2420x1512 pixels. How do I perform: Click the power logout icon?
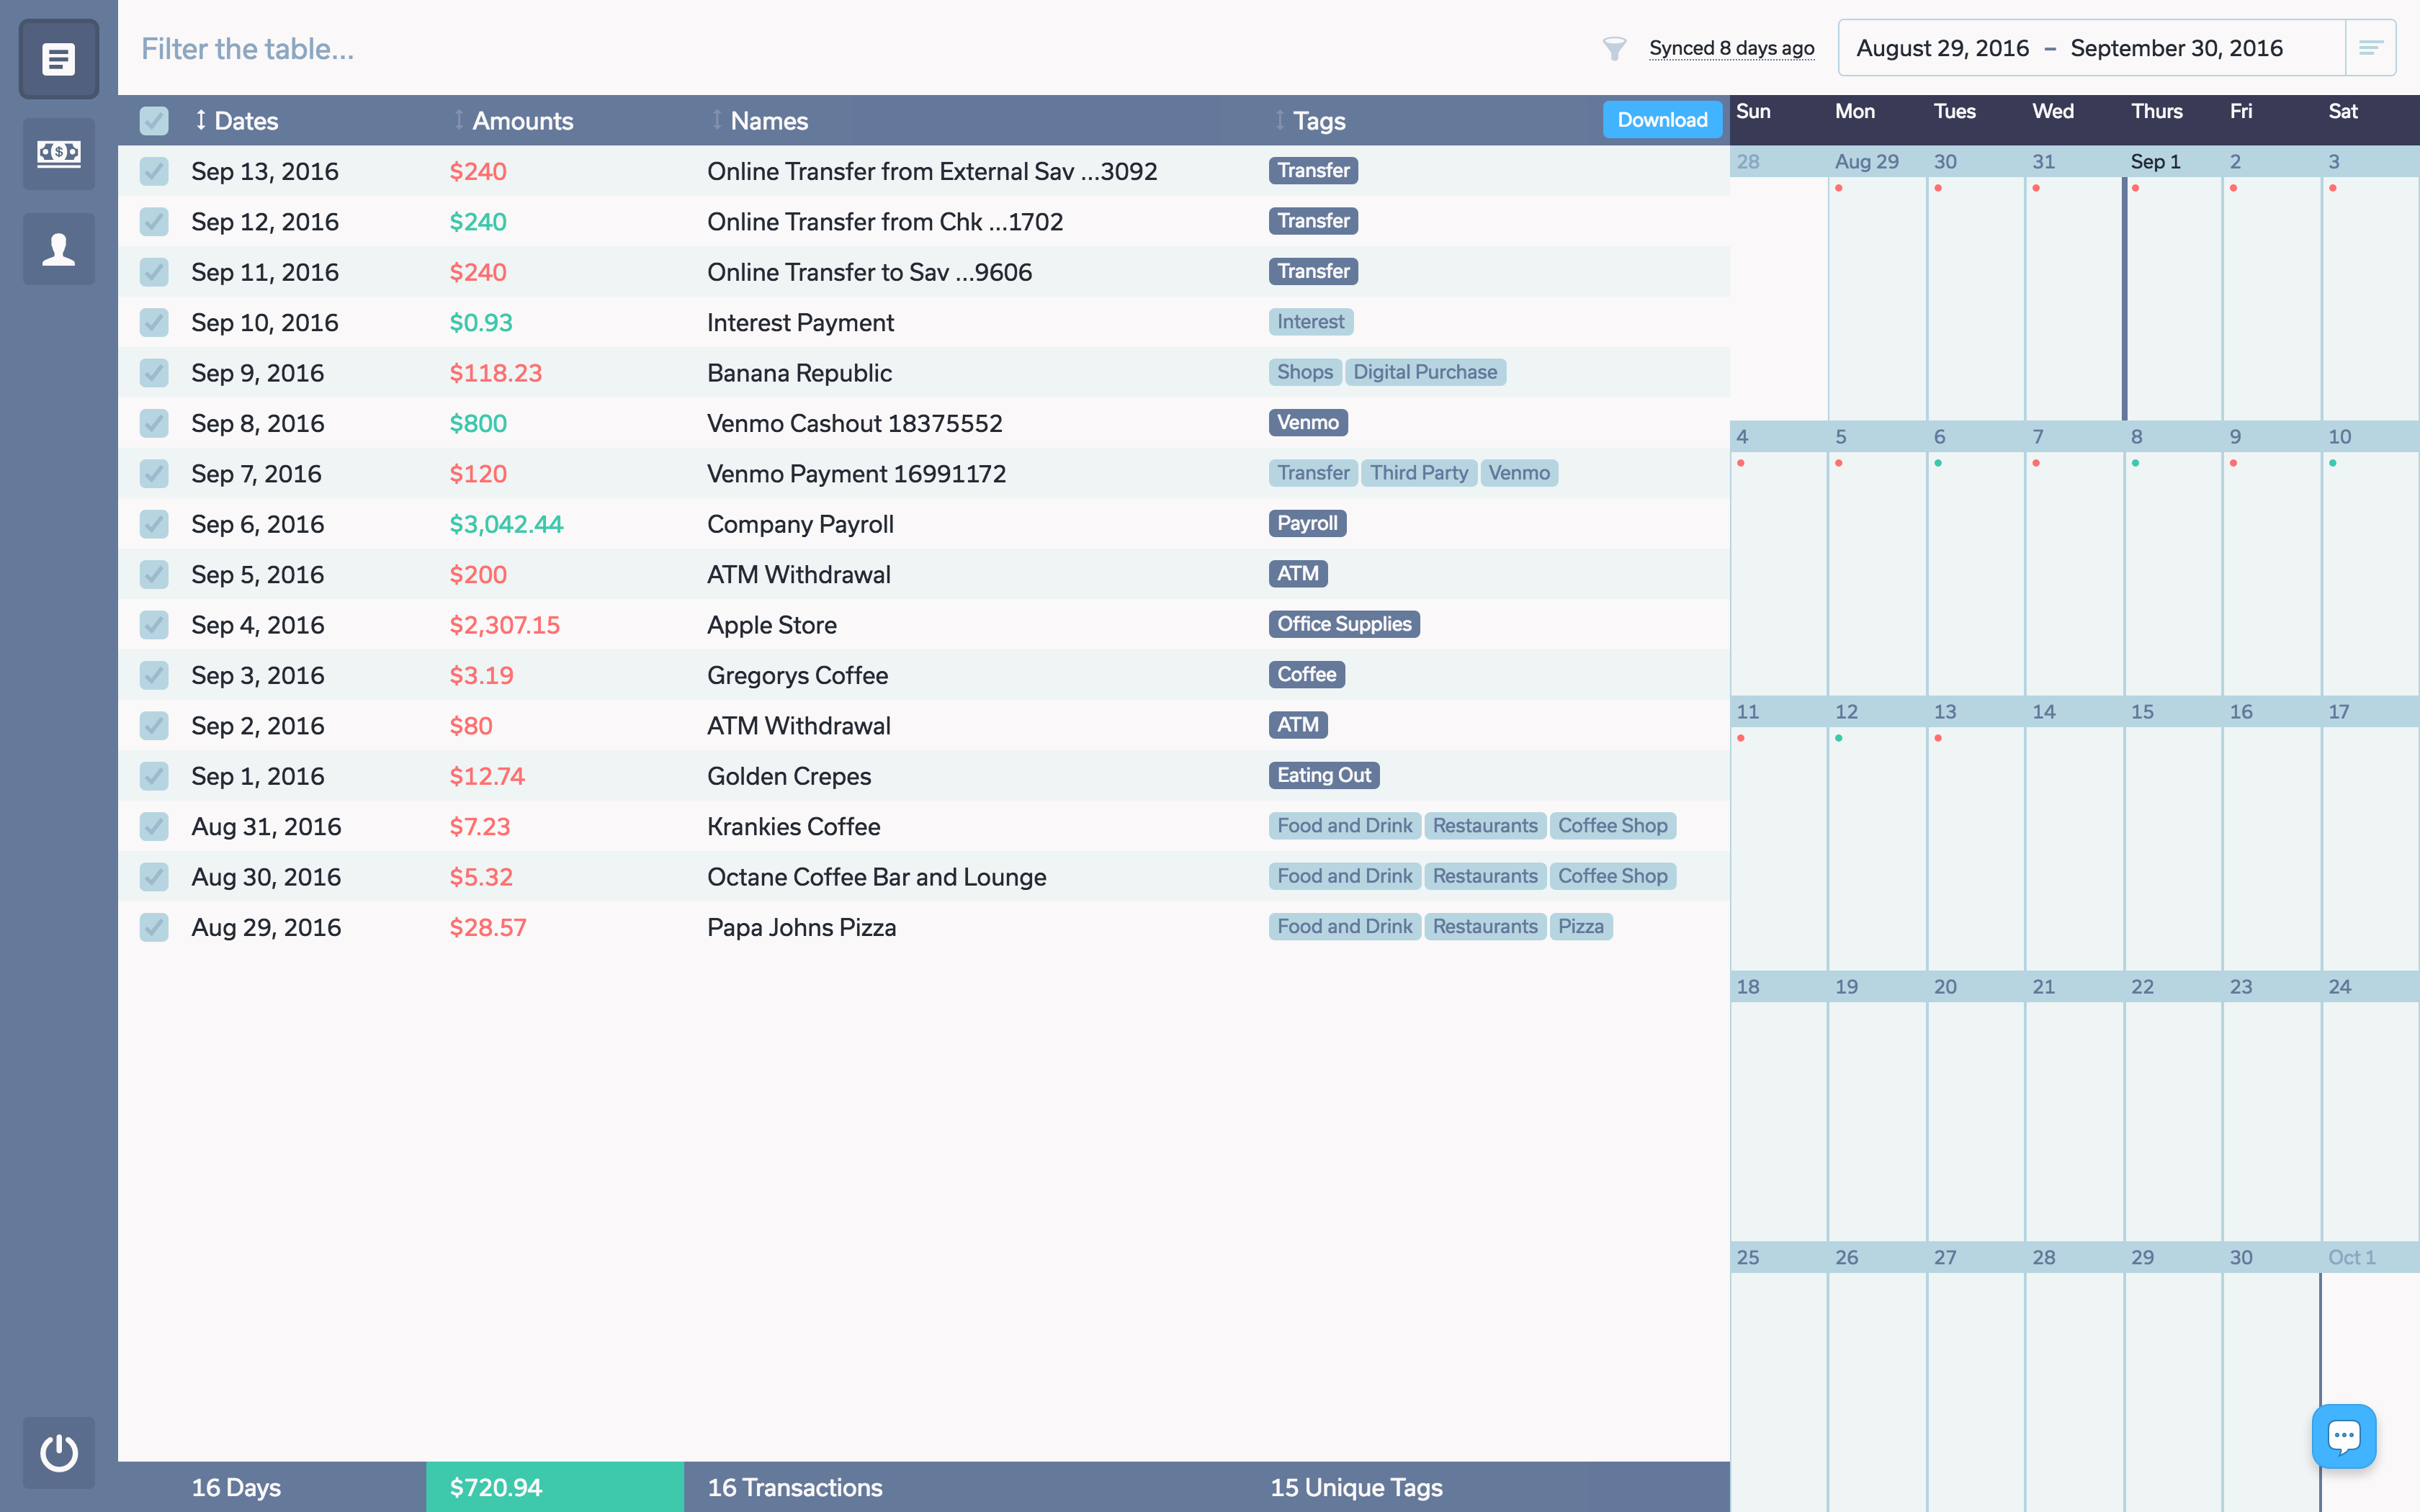pos(58,1452)
